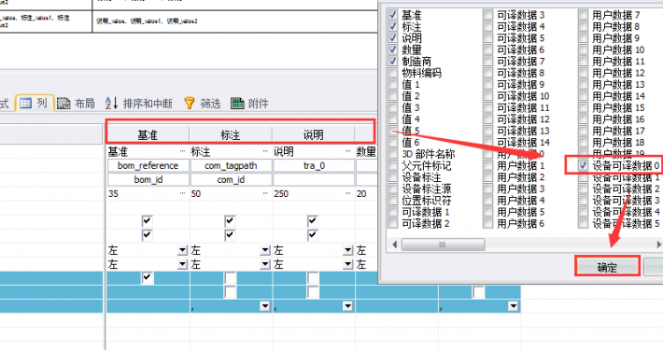Click the 附件 attachment icon

pos(237,104)
